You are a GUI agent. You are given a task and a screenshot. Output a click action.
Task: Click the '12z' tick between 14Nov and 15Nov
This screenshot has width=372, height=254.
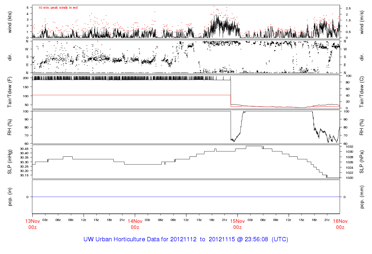186,220
